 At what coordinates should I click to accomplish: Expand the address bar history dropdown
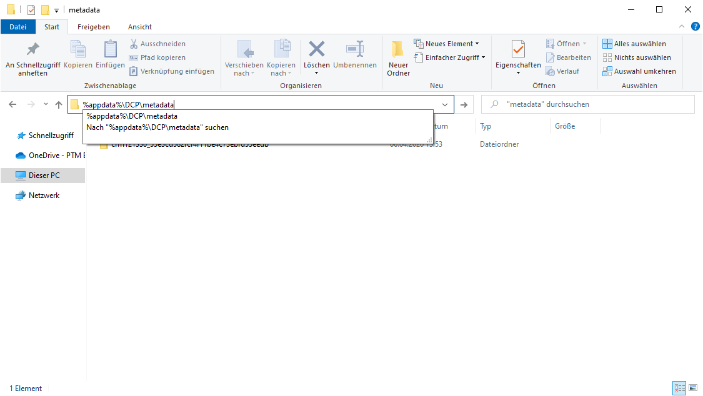click(445, 104)
